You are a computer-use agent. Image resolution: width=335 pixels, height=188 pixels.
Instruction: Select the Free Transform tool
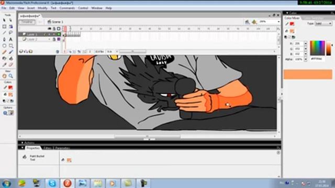pos(4,27)
